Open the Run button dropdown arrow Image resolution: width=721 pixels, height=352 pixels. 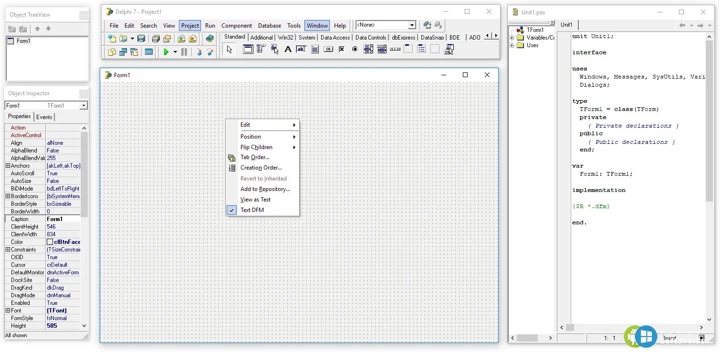pyautogui.click(x=175, y=52)
